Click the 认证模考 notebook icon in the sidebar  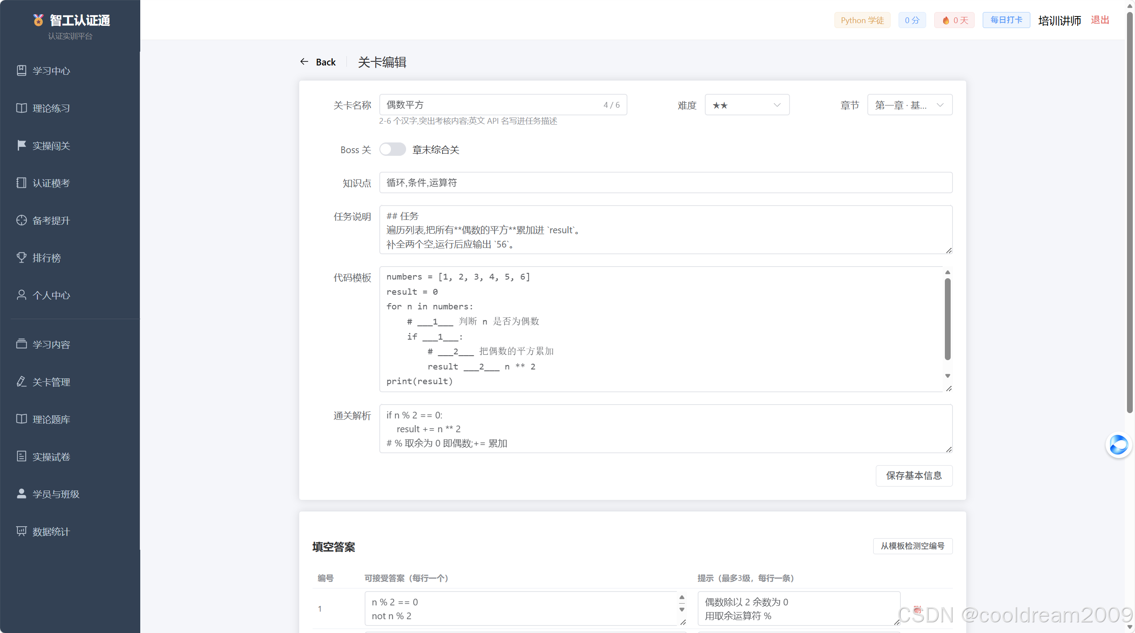click(21, 183)
